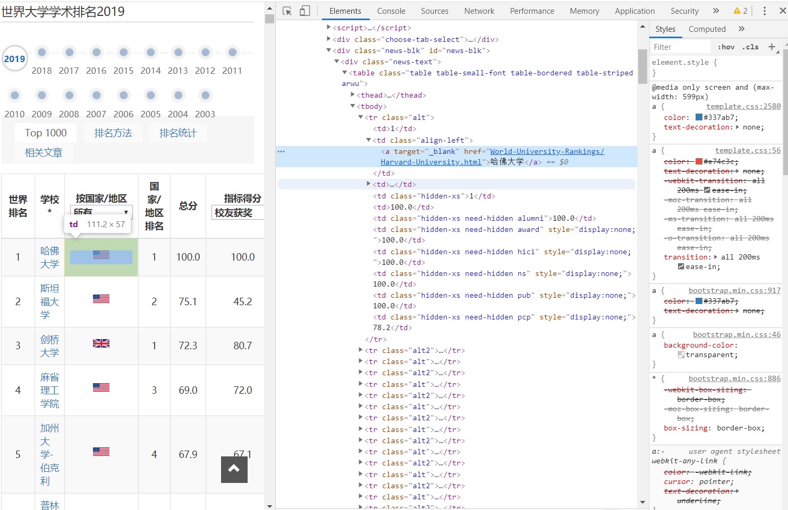Close the DevTools panel

(x=783, y=11)
